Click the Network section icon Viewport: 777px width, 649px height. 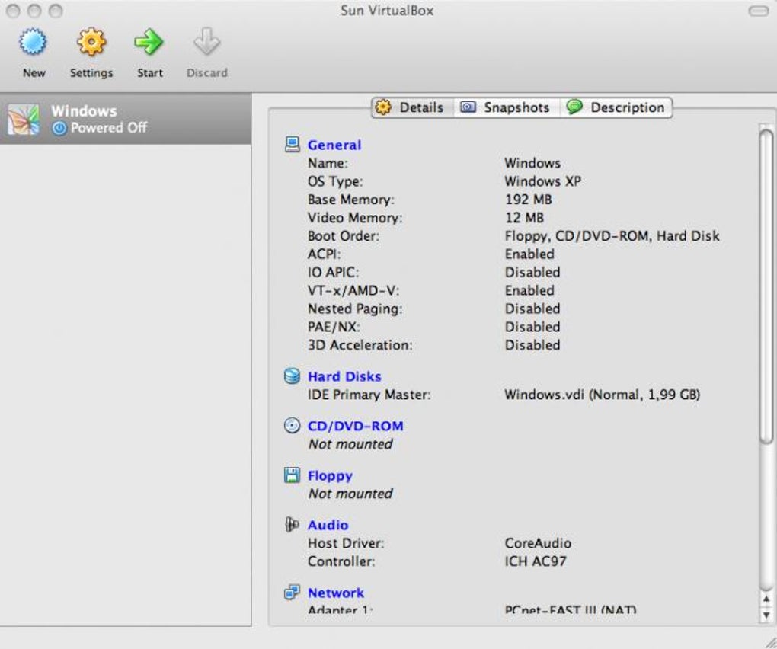(x=292, y=593)
